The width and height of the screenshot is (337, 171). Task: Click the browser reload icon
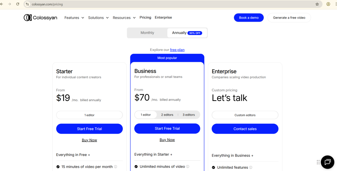tap(17, 4)
